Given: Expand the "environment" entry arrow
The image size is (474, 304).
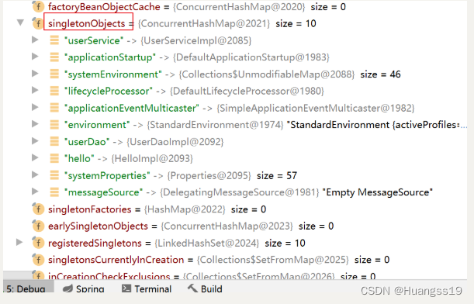Looking at the screenshot, I should pos(35,124).
